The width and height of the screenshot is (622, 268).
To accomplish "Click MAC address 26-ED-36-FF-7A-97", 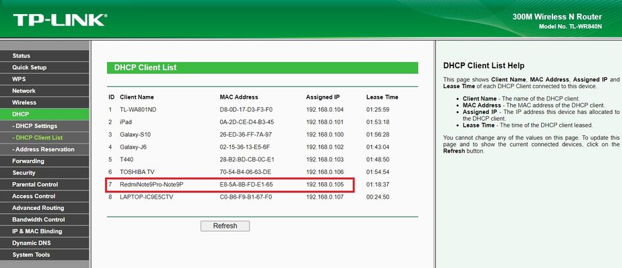I will [x=246, y=135].
